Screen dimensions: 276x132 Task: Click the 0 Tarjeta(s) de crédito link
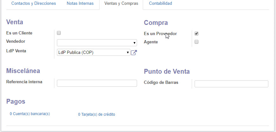click(96, 114)
